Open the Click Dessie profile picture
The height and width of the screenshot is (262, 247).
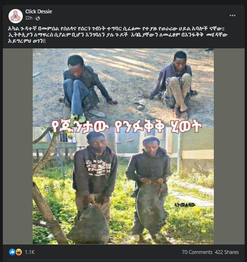[x=16, y=16]
